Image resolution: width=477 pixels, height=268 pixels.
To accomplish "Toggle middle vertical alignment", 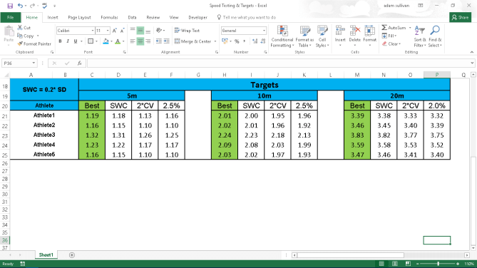I will 140,31.
